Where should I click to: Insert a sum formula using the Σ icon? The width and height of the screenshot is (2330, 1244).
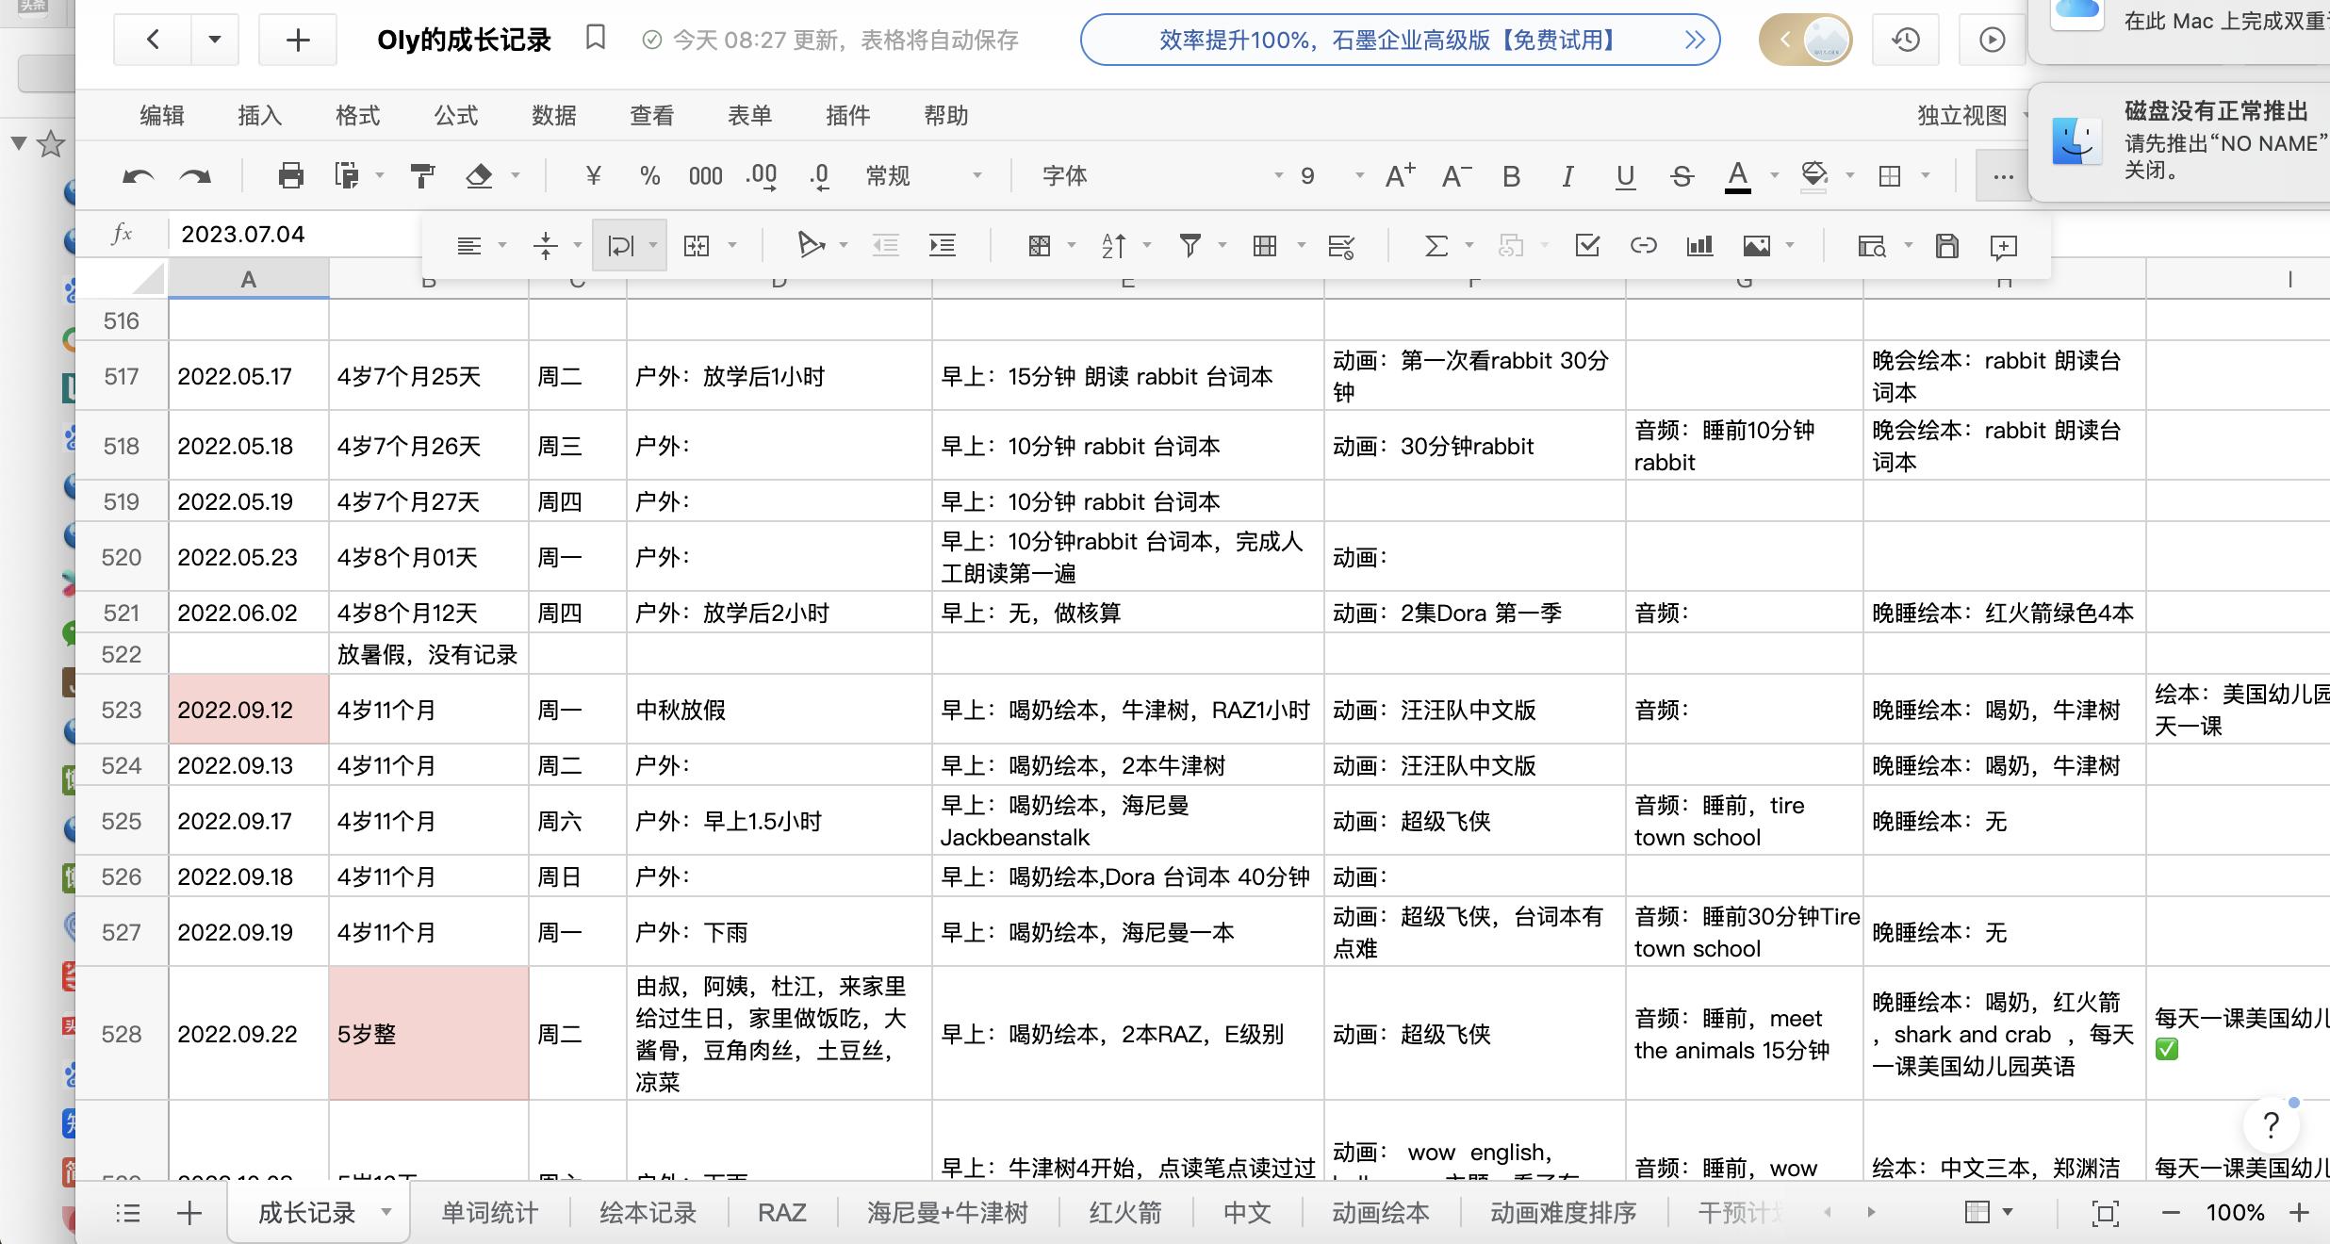point(1437,245)
